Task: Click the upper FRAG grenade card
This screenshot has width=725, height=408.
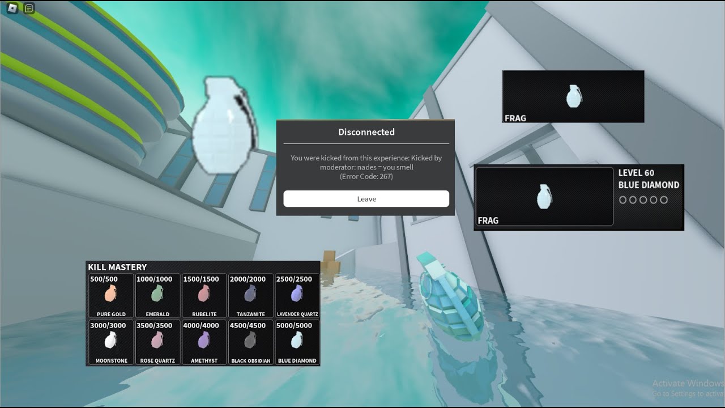Action: coord(573,96)
